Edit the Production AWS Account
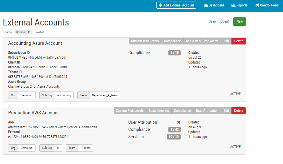 coord(226,111)
